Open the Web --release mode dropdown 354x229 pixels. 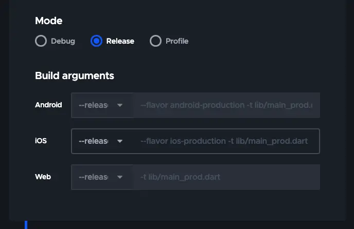98,177
